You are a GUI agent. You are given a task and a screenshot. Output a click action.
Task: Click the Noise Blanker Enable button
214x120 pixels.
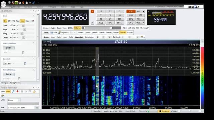click(9, 74)
